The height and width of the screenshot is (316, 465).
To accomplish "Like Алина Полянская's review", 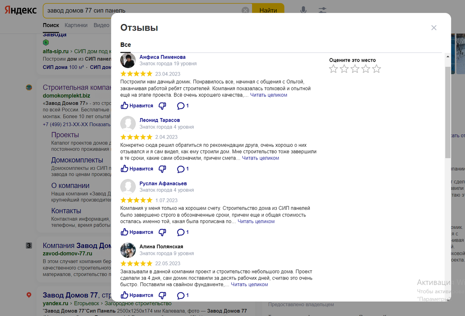I will (137, 295).
